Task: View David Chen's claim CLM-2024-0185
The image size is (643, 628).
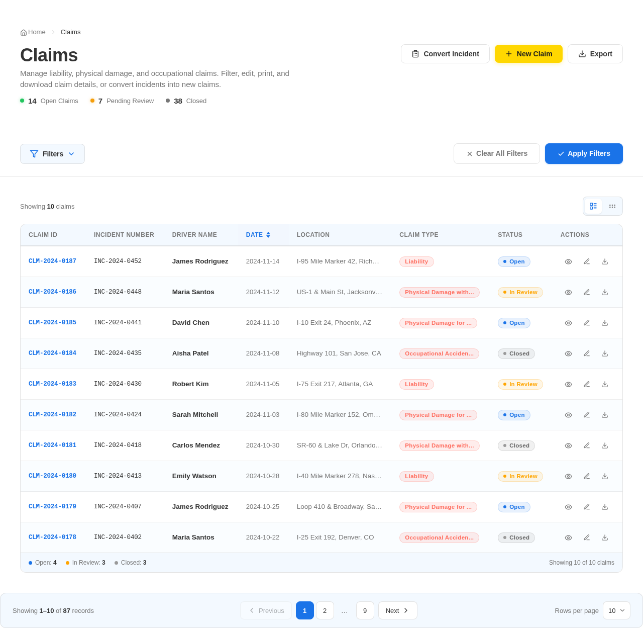Action: coord(568,323)
